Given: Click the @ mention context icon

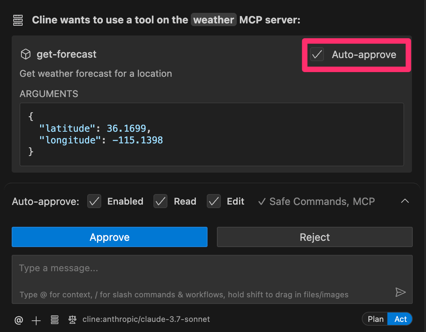Looking at the screenshot, I should click(x=18, y=320).
